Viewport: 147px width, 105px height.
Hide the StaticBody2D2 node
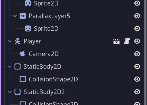137,92
